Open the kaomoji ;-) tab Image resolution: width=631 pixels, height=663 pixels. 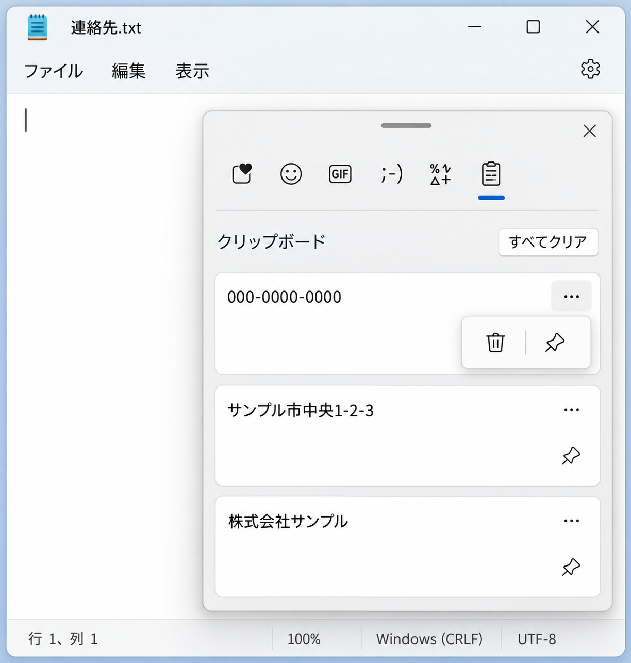(392, 174)
